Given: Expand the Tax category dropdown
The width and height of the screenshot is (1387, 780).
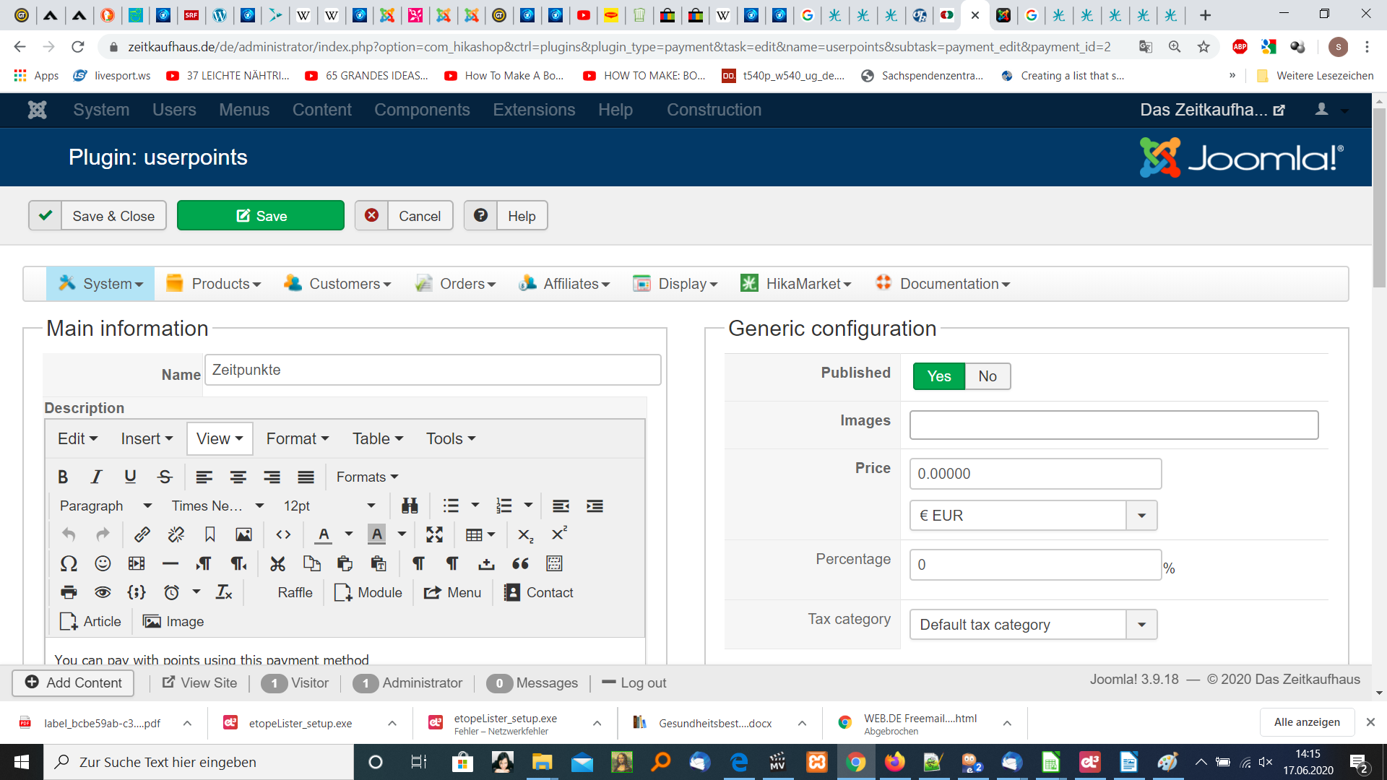Looking at the screenshot, I should coord(1141,625).
